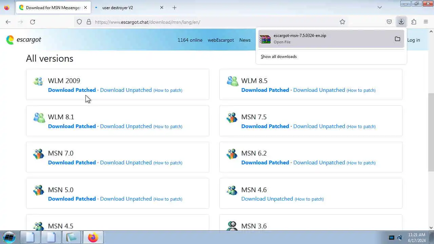Viewport: 434px width, 244px height.
Task: Download Patched MSN 7.5
Action: [x=265, y=126]
